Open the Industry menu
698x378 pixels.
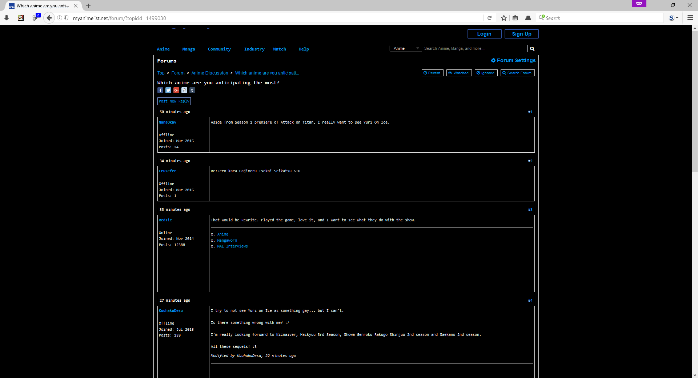point(254,49)
